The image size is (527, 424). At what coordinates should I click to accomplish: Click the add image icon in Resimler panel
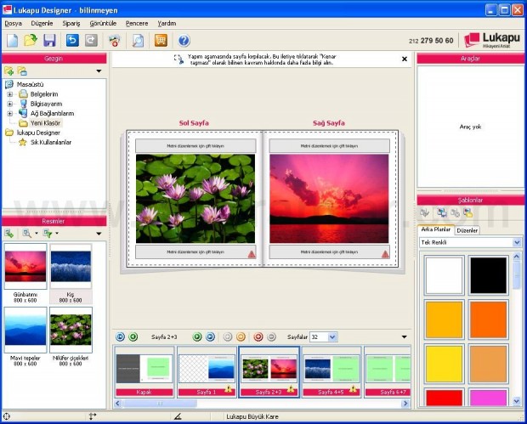pos(9,233)
